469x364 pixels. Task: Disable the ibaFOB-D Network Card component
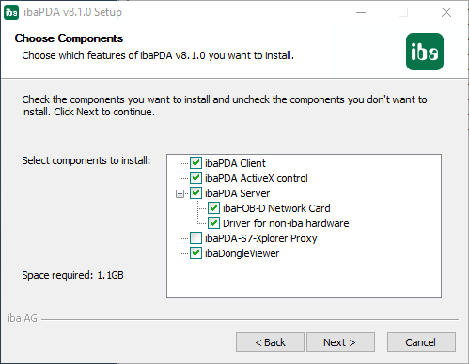(x=213, y=208)
